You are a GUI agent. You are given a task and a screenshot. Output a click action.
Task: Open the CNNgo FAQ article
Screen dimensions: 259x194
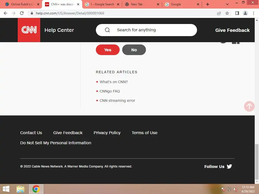pyautogui.click(x=110, y=91)
